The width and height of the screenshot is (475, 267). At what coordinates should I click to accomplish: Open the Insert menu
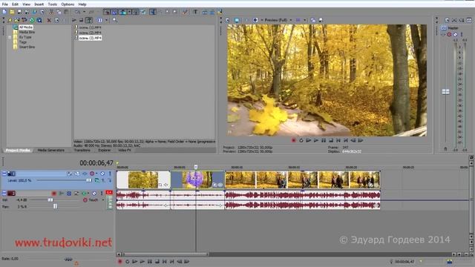point(39,4)
